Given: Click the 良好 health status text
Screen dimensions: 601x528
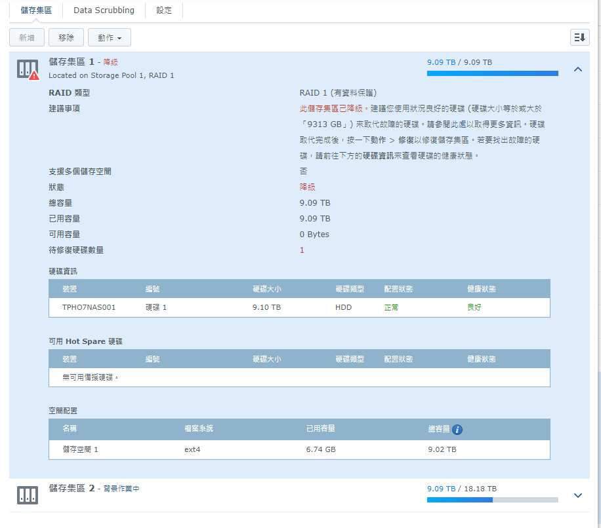Looking at the screenshot, I should [474, 307].
